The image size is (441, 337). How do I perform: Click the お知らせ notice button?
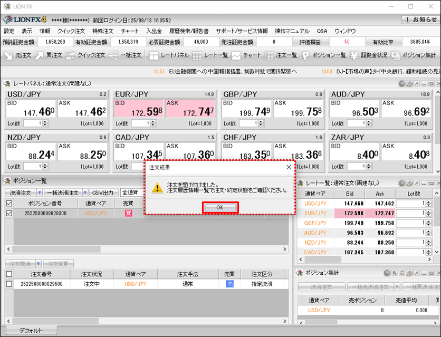pos(420,20)
